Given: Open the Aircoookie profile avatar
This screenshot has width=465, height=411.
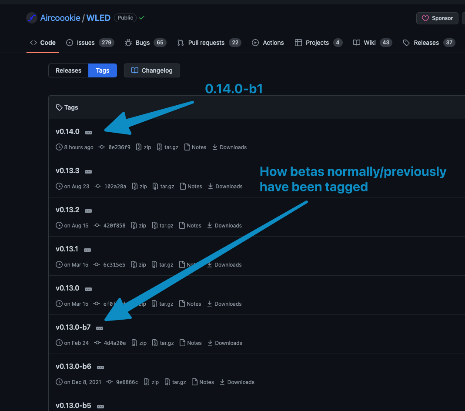Looking at the screenshot, I should point(31,17).
